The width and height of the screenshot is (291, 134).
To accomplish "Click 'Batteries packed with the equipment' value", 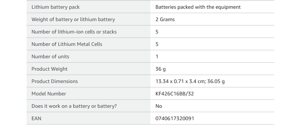I will point(198,7).
